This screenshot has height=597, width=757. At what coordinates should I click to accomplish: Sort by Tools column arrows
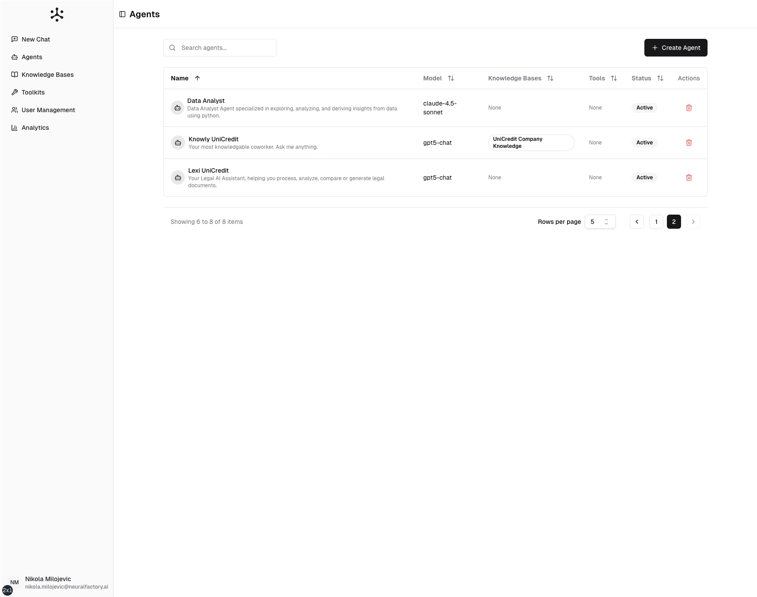point(613,78)
